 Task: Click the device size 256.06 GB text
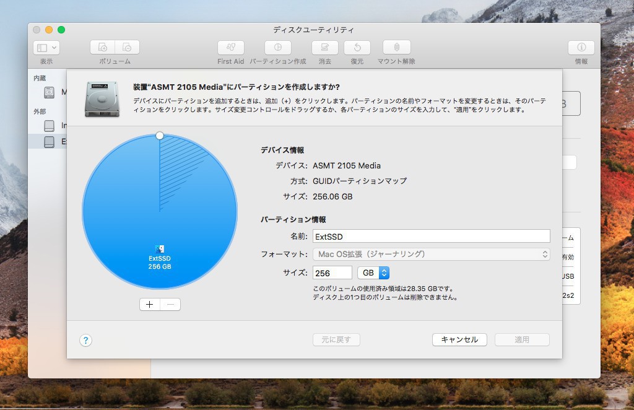[332, 196]
